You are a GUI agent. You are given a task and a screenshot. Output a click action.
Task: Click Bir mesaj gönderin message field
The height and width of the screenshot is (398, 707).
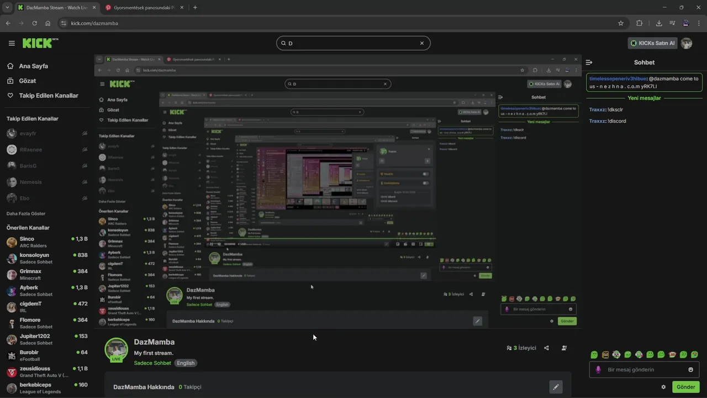coord(644,370)
